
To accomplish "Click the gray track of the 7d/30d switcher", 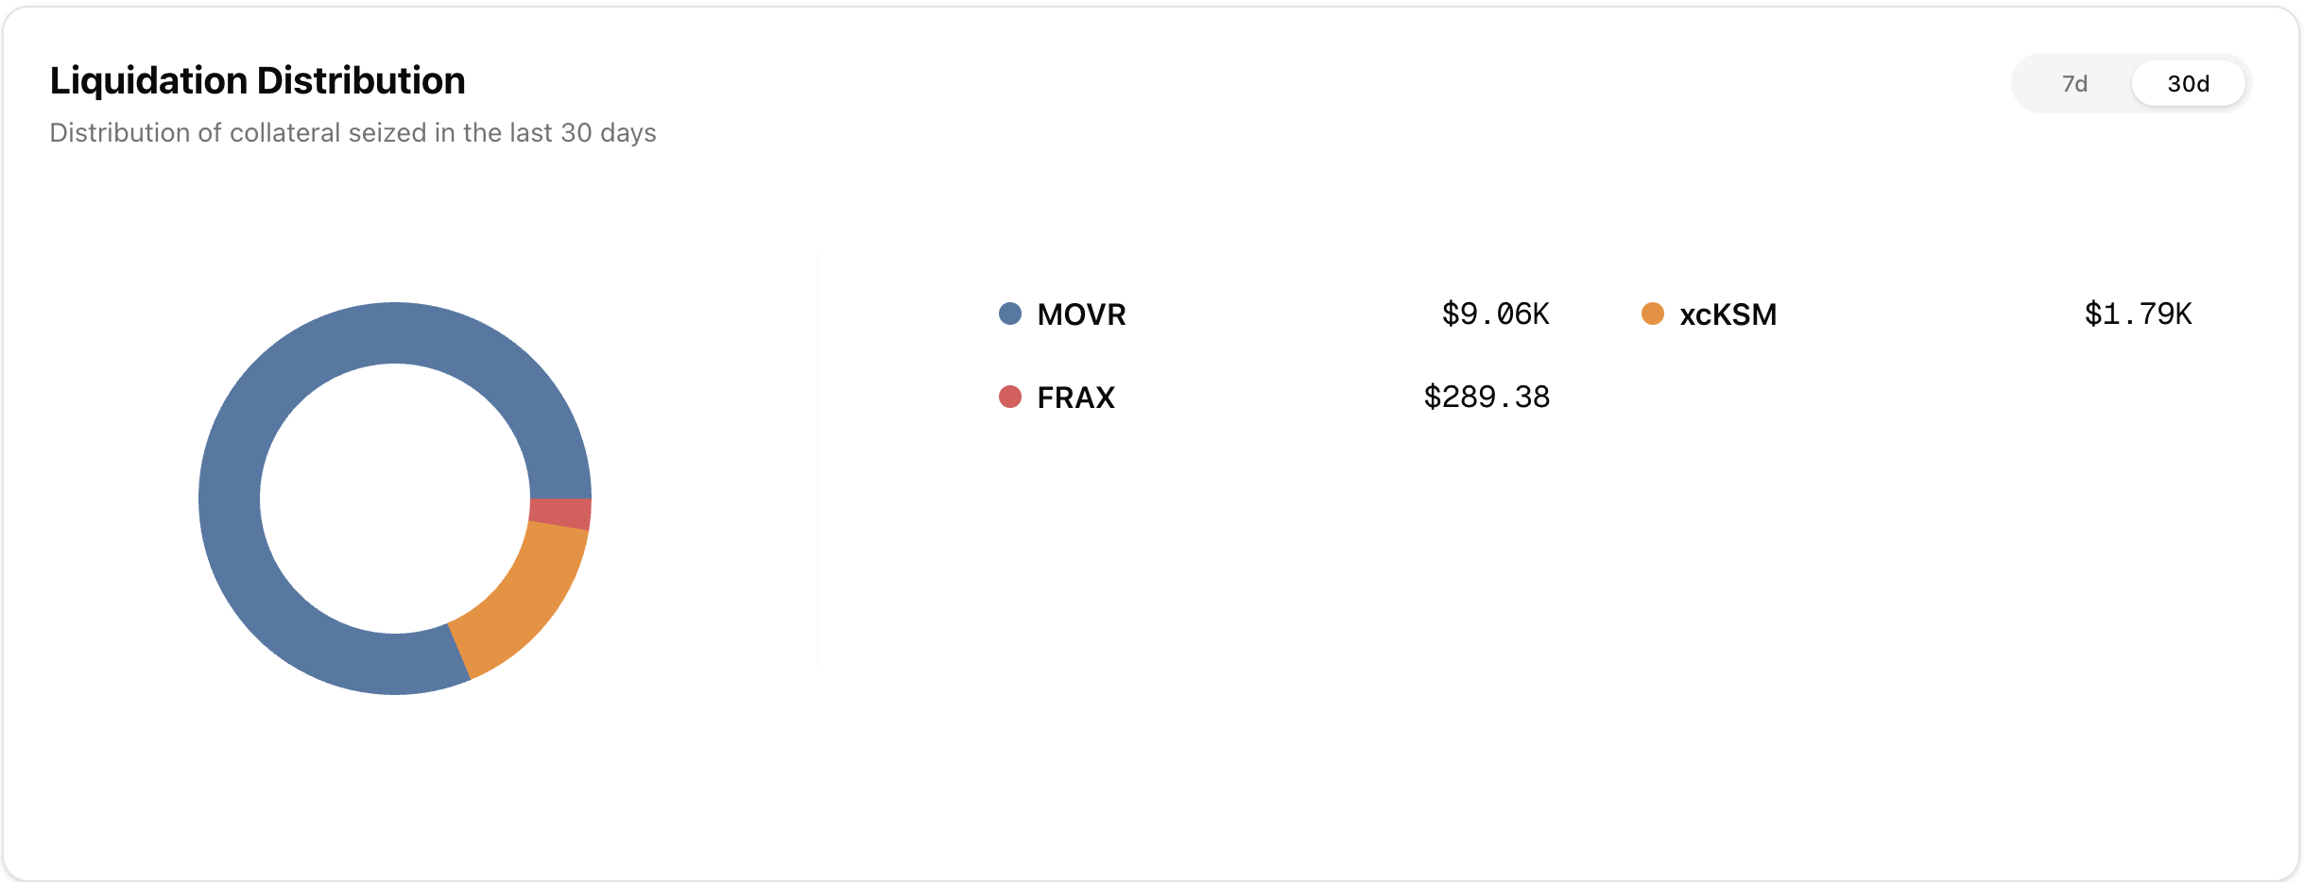I will (x=2027, y=84).
